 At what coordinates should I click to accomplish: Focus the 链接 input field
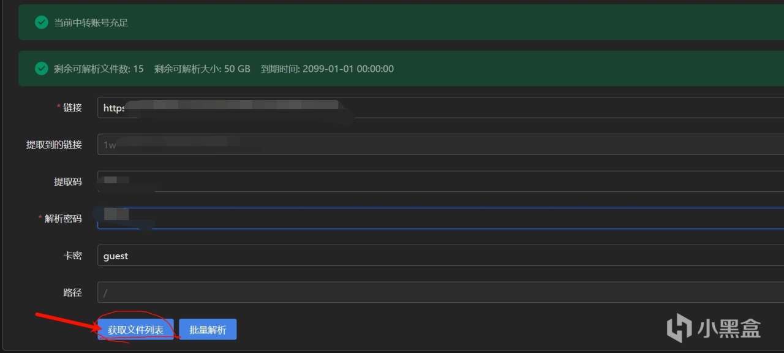(440, 107)
